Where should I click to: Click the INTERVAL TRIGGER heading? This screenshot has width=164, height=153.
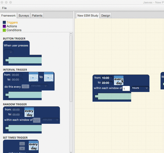pos(15,70)
